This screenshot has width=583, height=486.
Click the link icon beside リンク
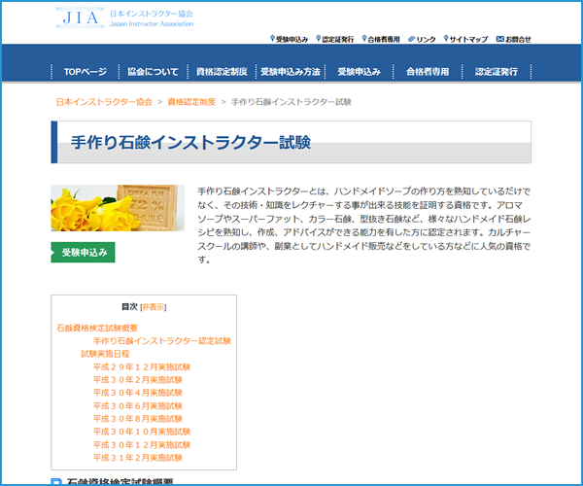[x=410, y=39]
